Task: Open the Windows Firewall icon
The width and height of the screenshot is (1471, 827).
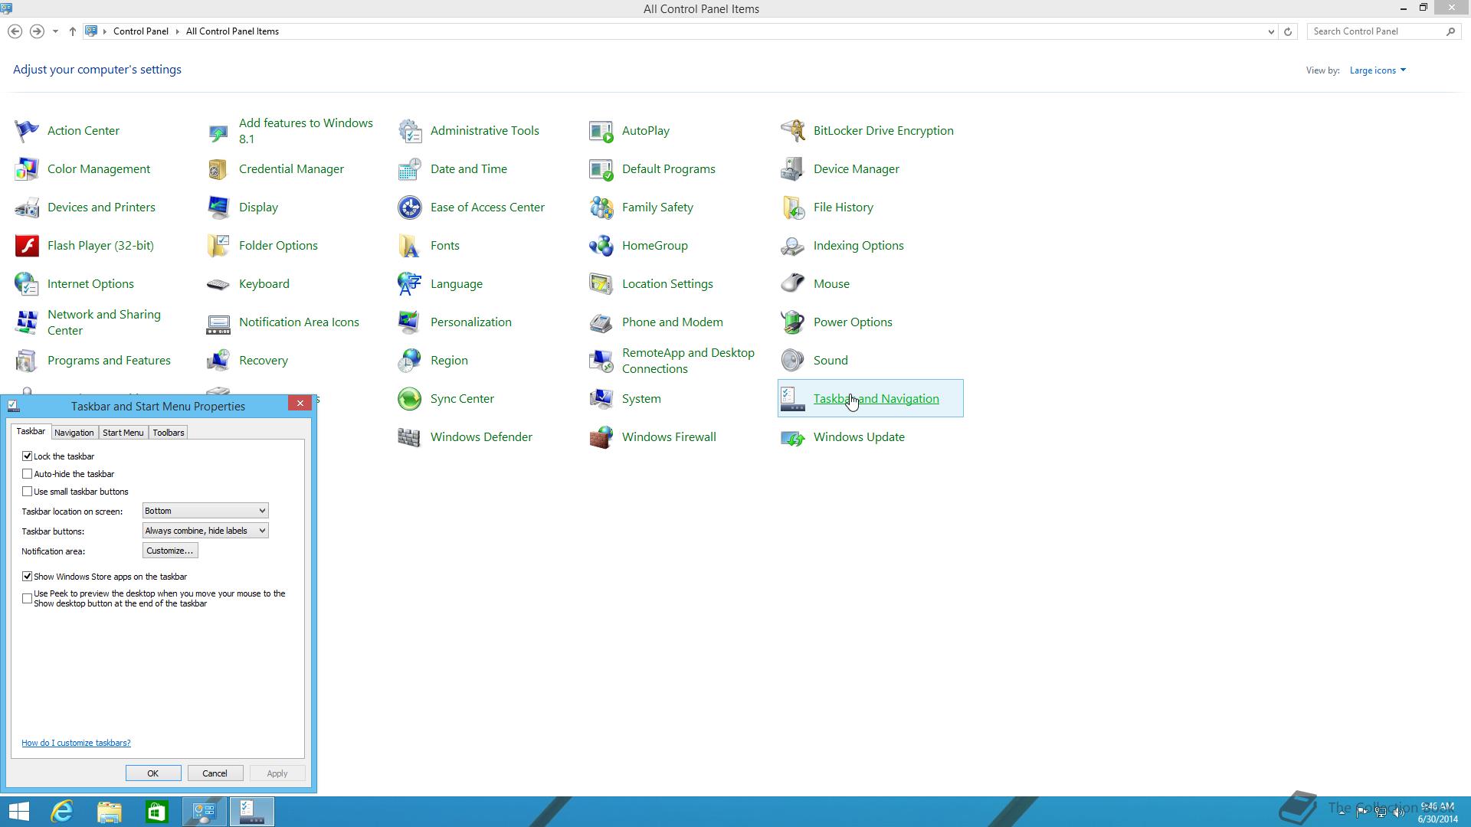Action: pos(601,437)
